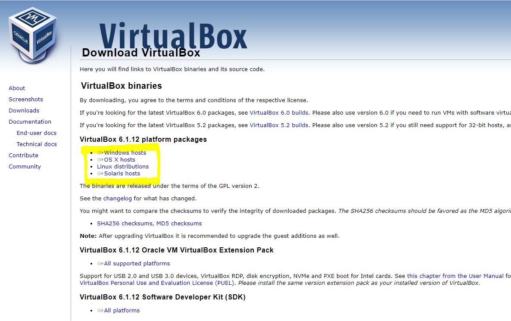Open this chapter from the User Manual
The height and width of the screenshot is (321, 511).
pyautogui.click(x=455, y=276)
